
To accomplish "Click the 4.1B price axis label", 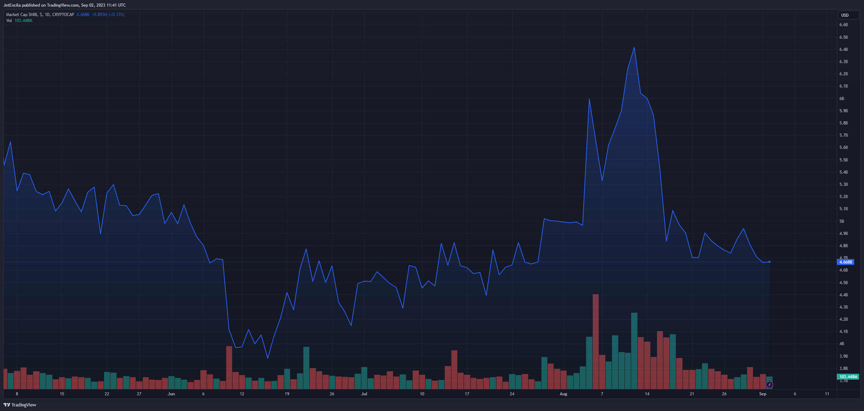I will click(x=843, y=332).
